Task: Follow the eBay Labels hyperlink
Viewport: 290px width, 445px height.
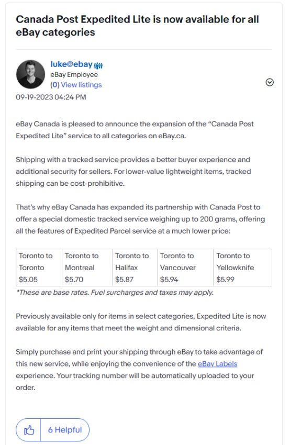Action: (x=217, y=364)
